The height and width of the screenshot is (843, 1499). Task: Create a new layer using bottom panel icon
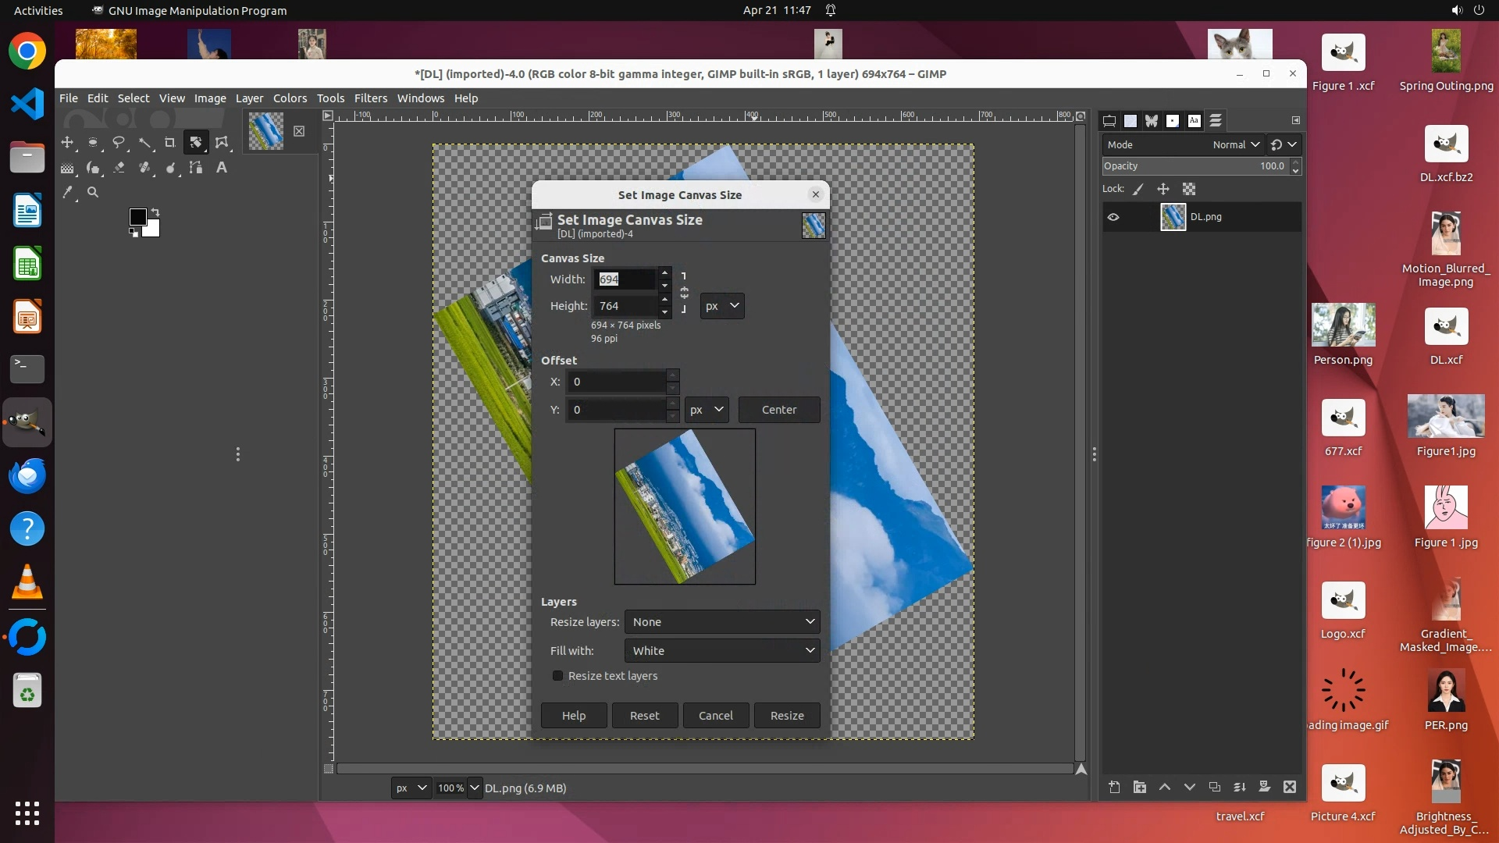tap(1114, 787)
